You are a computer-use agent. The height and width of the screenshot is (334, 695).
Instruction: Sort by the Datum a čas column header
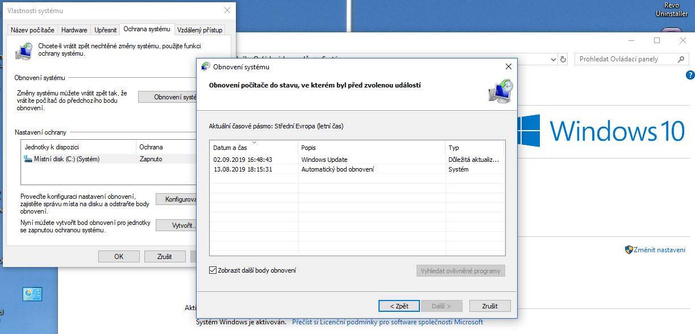coord(254,148)
